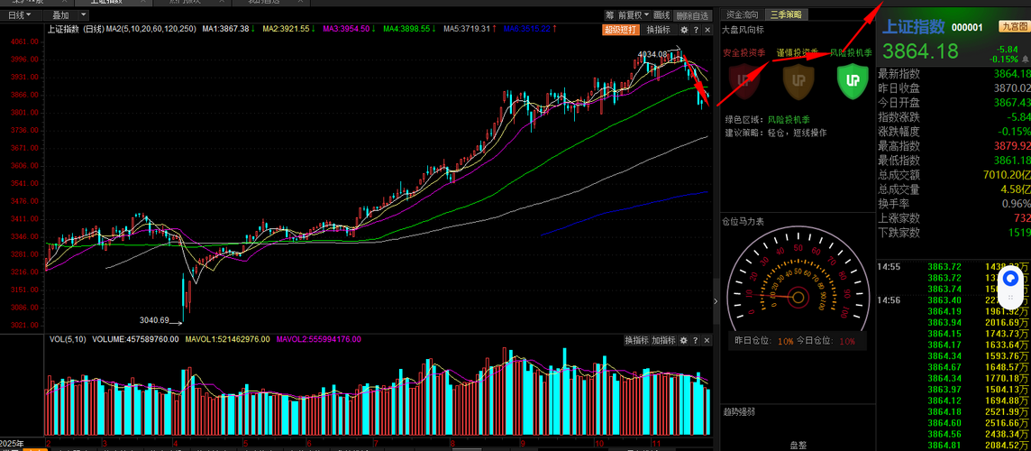Open the 前复权 adjustment dropdown
Image resolution: width=1031 pixels, height=451 pixels.
point(634,15)
